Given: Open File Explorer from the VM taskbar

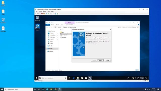Looking at the screenshot, I should [78, 78].
